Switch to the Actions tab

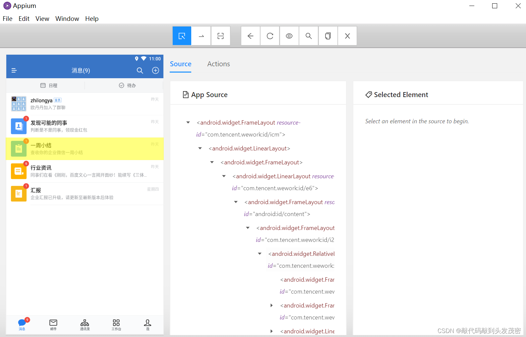coord(218,64)
